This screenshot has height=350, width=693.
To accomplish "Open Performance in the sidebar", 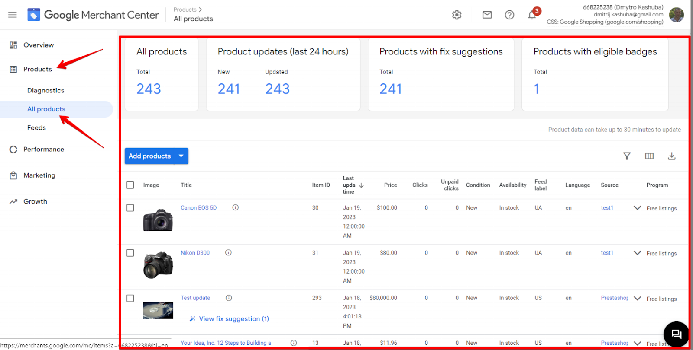I will (x=44, y=149).
